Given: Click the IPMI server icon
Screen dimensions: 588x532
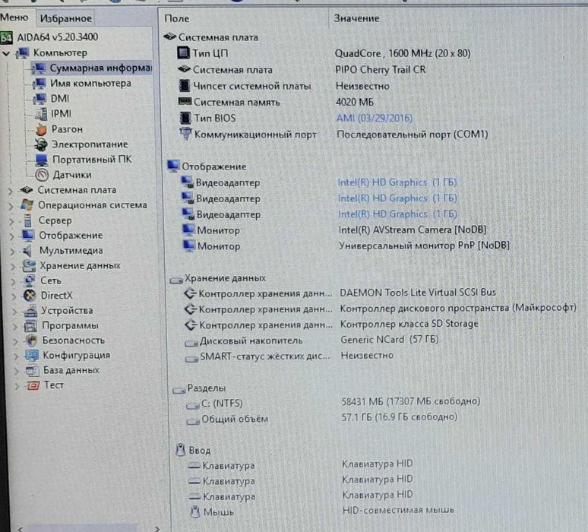Looking at the screenshot, I should pos(40,114).
